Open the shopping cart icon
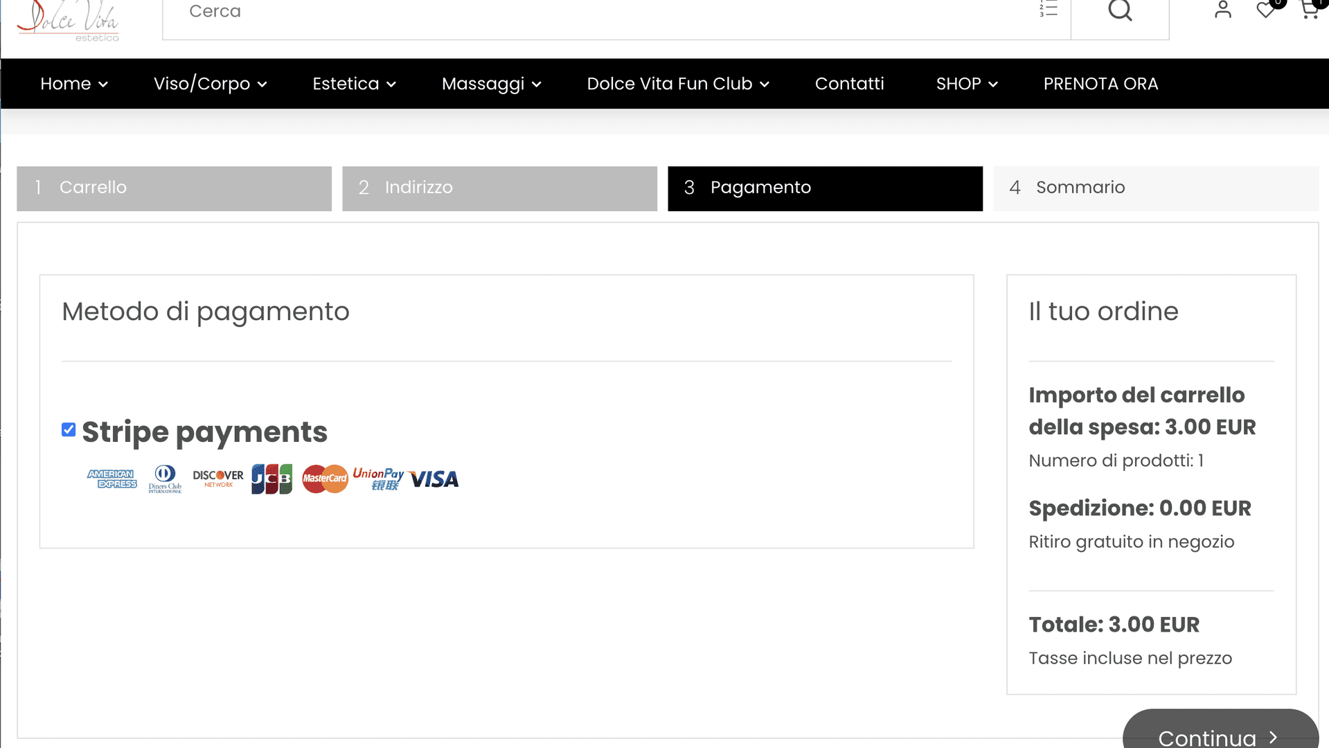 pyautogui.click(x=1309, y=10)
